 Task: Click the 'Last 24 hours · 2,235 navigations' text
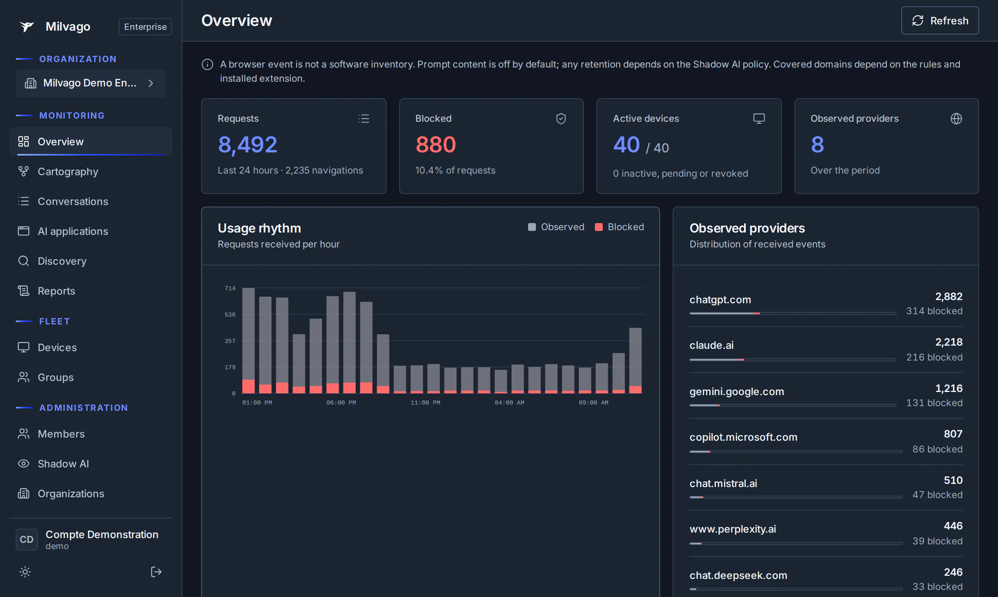coord(290,170)
